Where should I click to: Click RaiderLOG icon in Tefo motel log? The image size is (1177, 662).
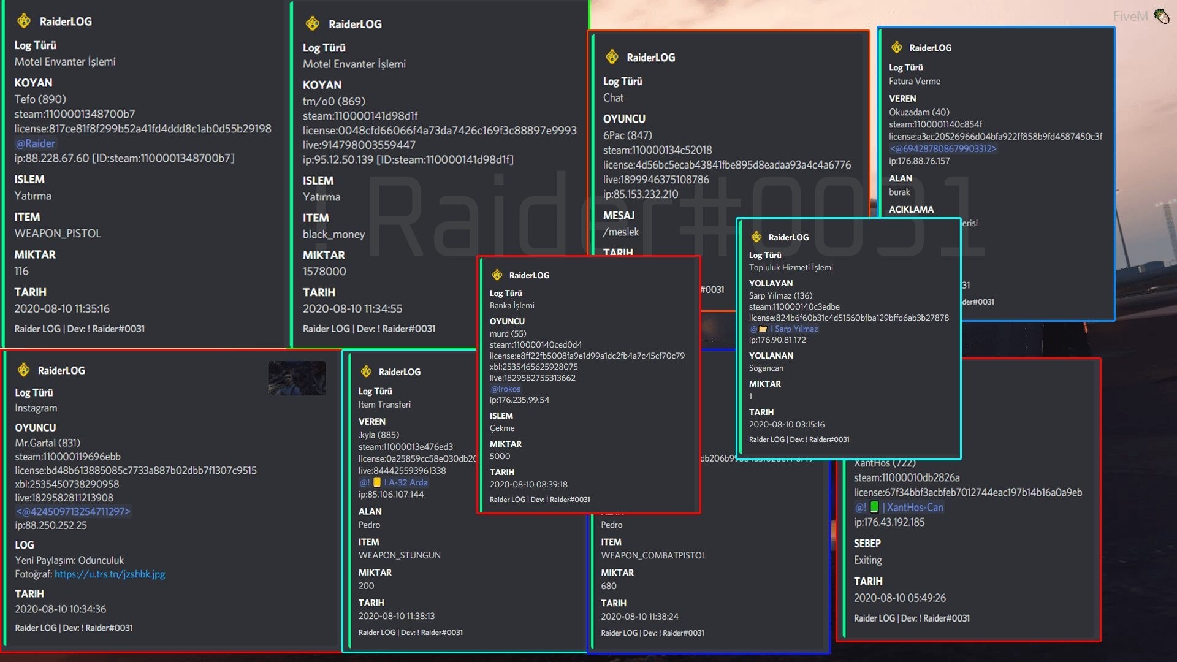coord(24,21)
